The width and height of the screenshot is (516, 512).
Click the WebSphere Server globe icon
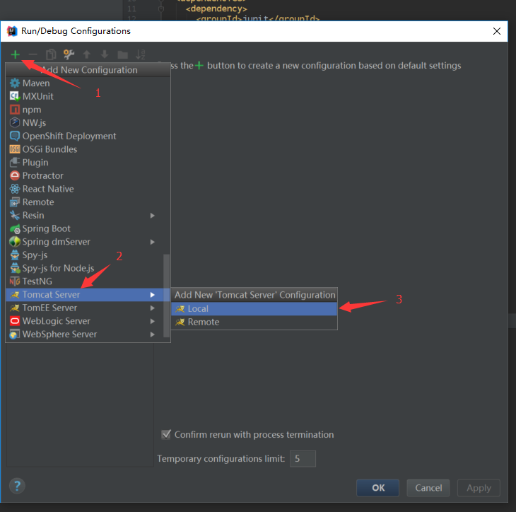point(14,334)
